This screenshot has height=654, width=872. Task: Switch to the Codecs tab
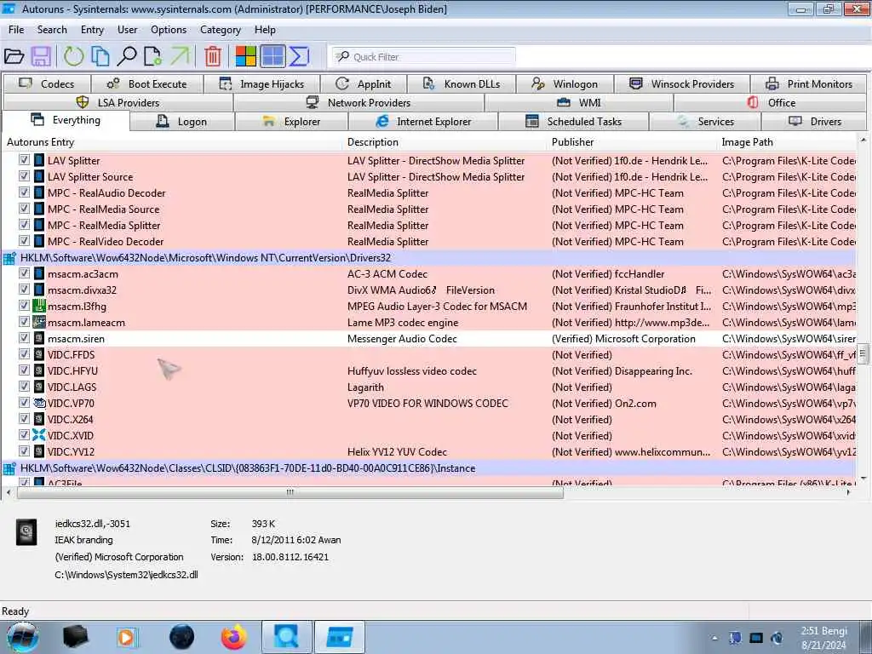tap(47, 84)
